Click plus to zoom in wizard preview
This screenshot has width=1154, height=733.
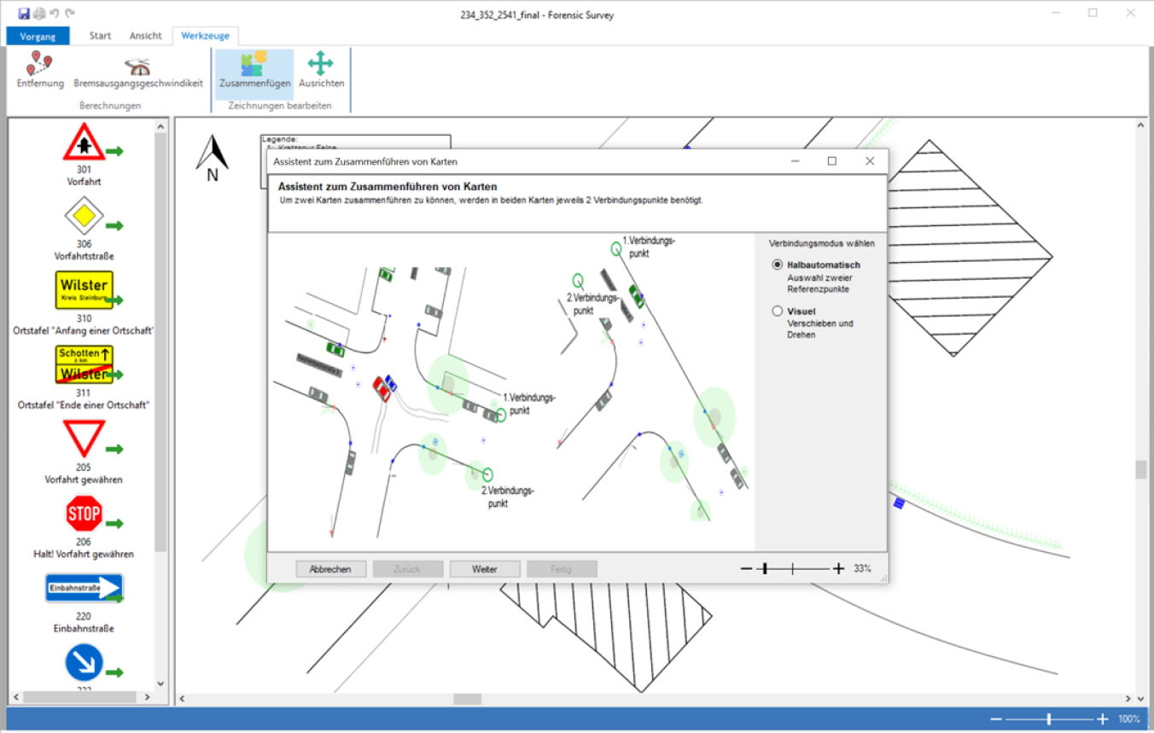[x=838, y=568]
